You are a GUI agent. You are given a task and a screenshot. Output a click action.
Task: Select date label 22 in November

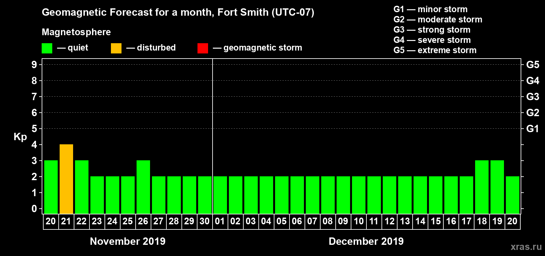tap(81, 221)
